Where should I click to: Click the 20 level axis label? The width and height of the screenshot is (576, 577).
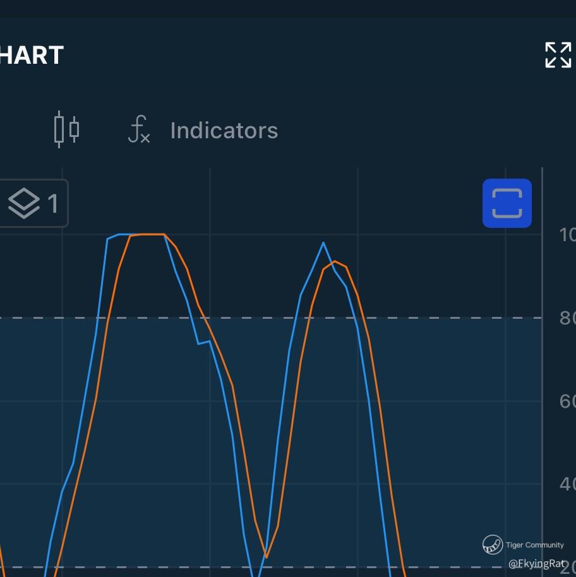[570, 568]
